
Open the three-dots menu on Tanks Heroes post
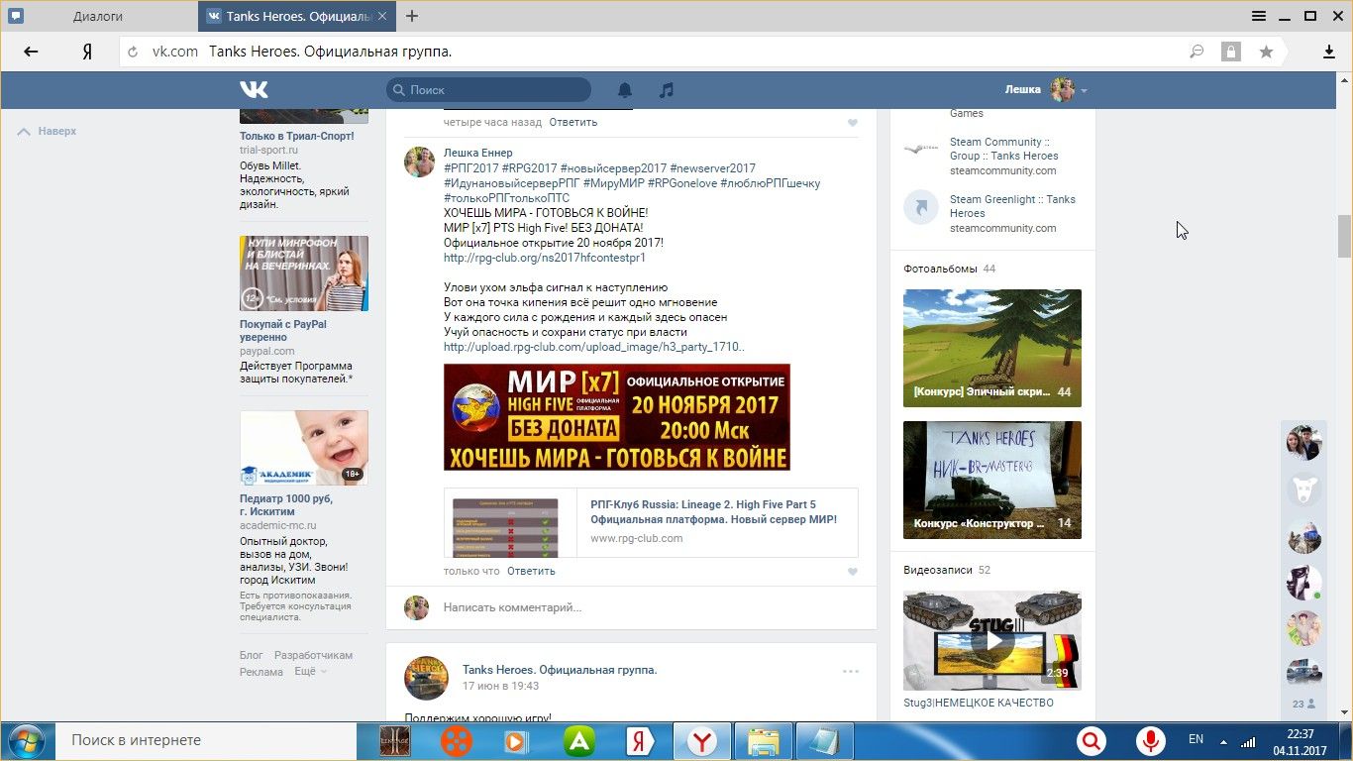tap(851, 671)
